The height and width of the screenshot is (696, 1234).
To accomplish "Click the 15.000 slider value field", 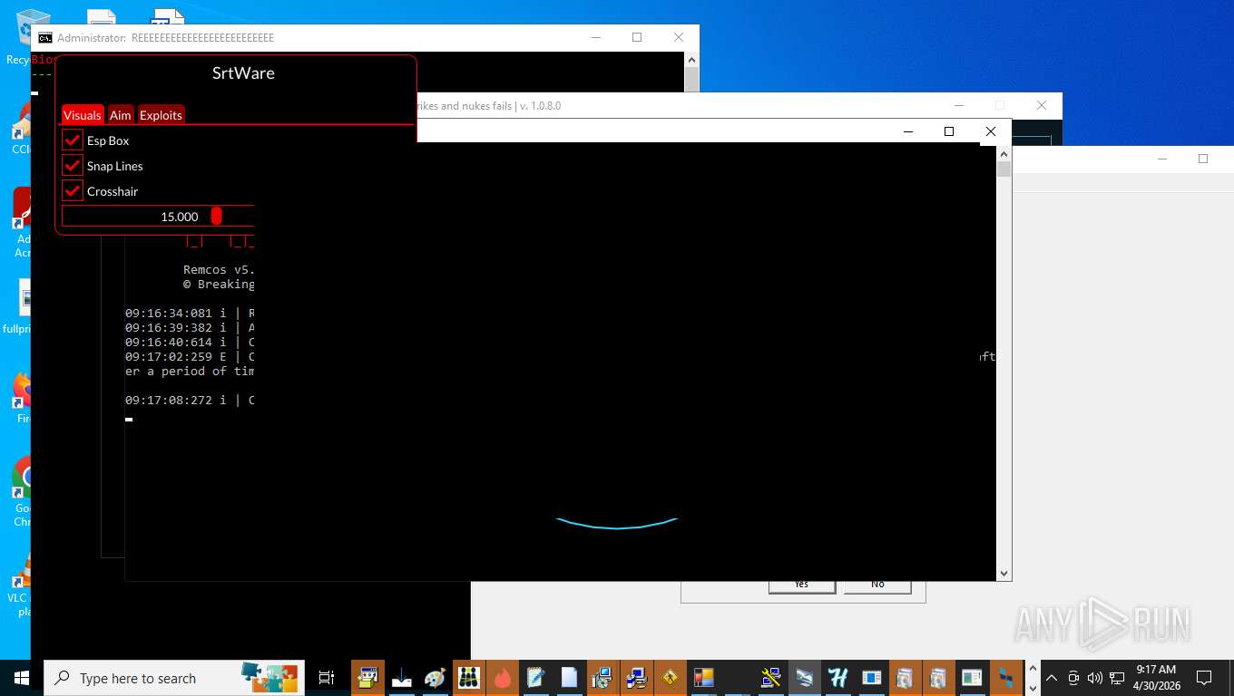I will tap(158, 217).
